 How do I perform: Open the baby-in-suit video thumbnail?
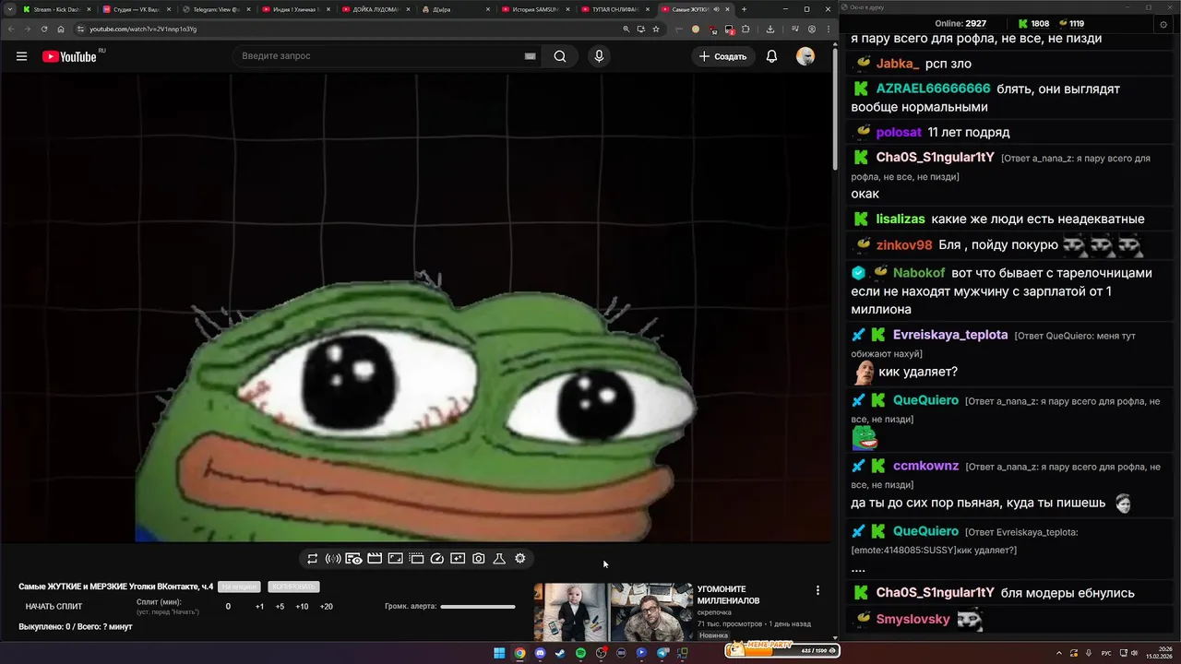(570, 611)
